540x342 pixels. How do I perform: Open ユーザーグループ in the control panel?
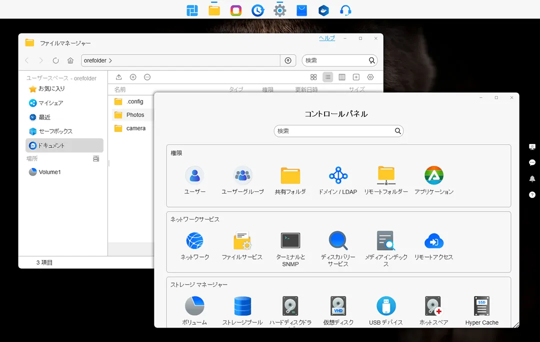click(x=242, y=176)
